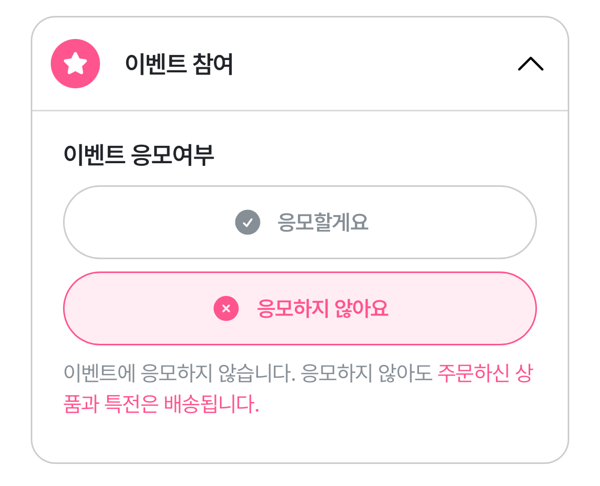Viewport: 600px width, 486px height.
Task: Select the 응모하지 않아요 option
Action: pos(299,308)
